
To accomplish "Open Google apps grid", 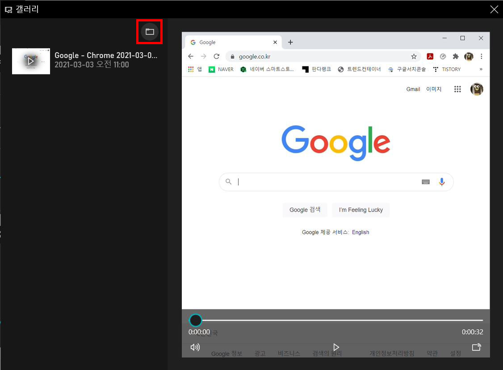I will [x=457, y=89].
